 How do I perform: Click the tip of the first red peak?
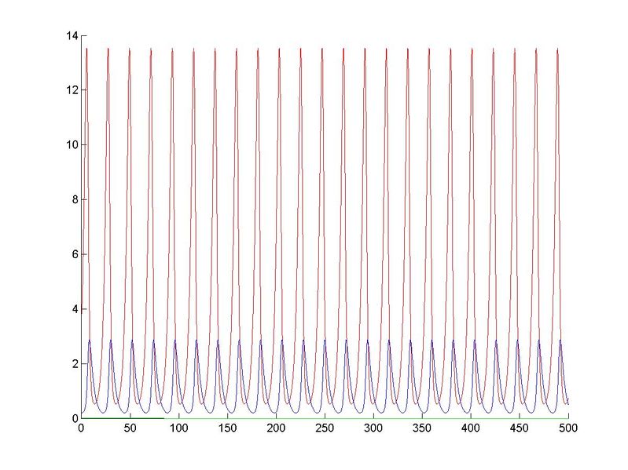(86, 48)
